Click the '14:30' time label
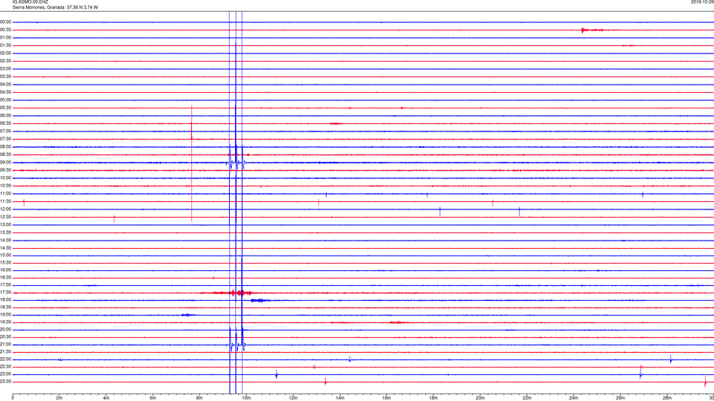 click(6, 248)
